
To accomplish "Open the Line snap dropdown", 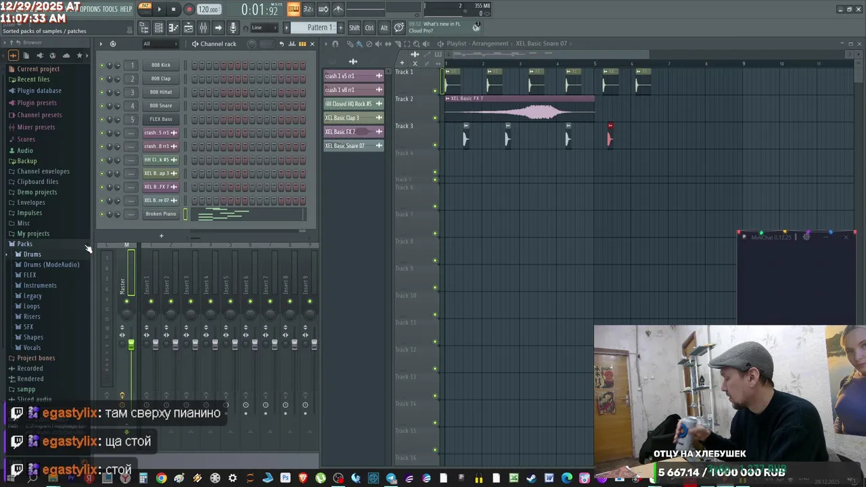I will (x=264, y=28).
